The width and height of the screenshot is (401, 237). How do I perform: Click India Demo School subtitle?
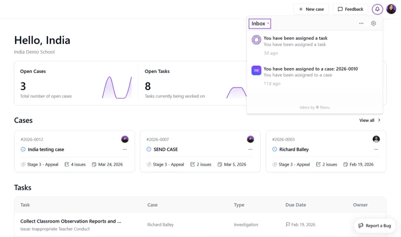coord(34,52)
